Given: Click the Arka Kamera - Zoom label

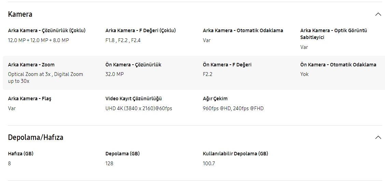Looking at the screenshot, I should click(31, 65).
